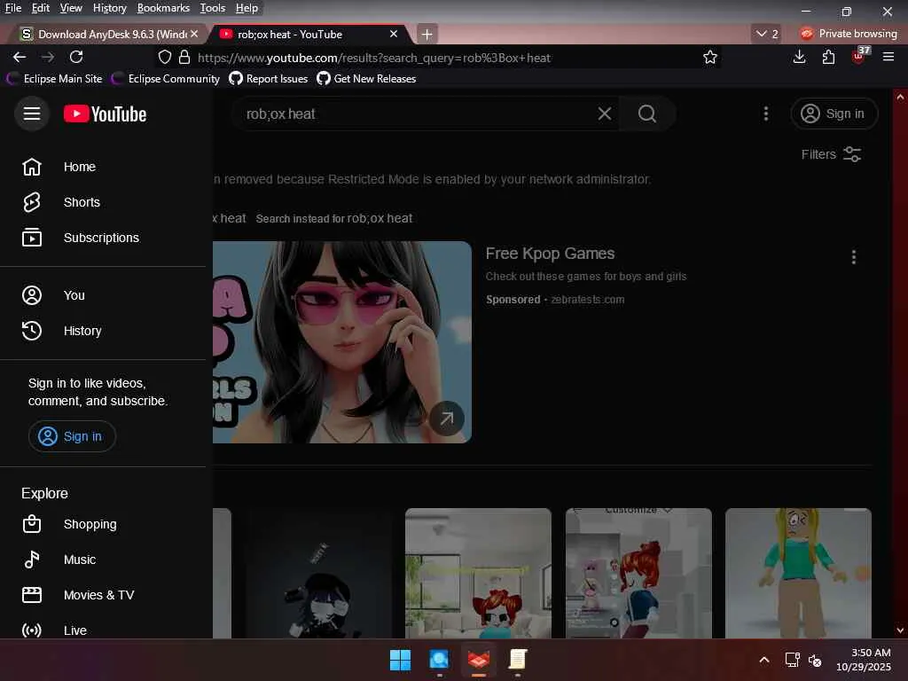This screenshot has height=681, width=908.
Task: Open the Short with blonde avatar in teal shirt
Action: 798,574
